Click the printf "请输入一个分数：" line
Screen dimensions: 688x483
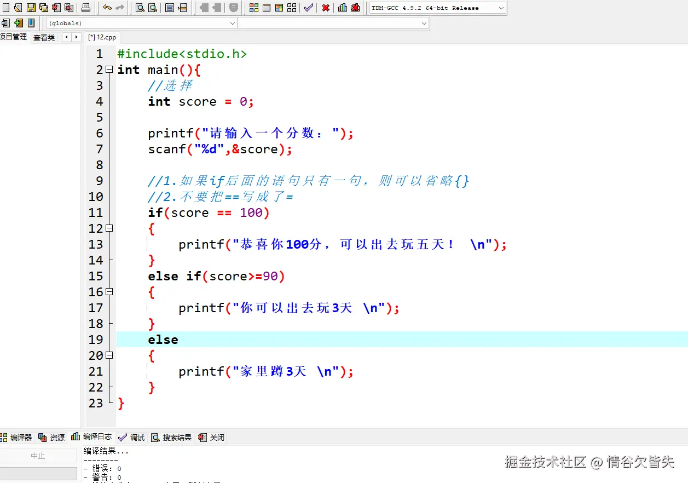click(x=251, y=133)
